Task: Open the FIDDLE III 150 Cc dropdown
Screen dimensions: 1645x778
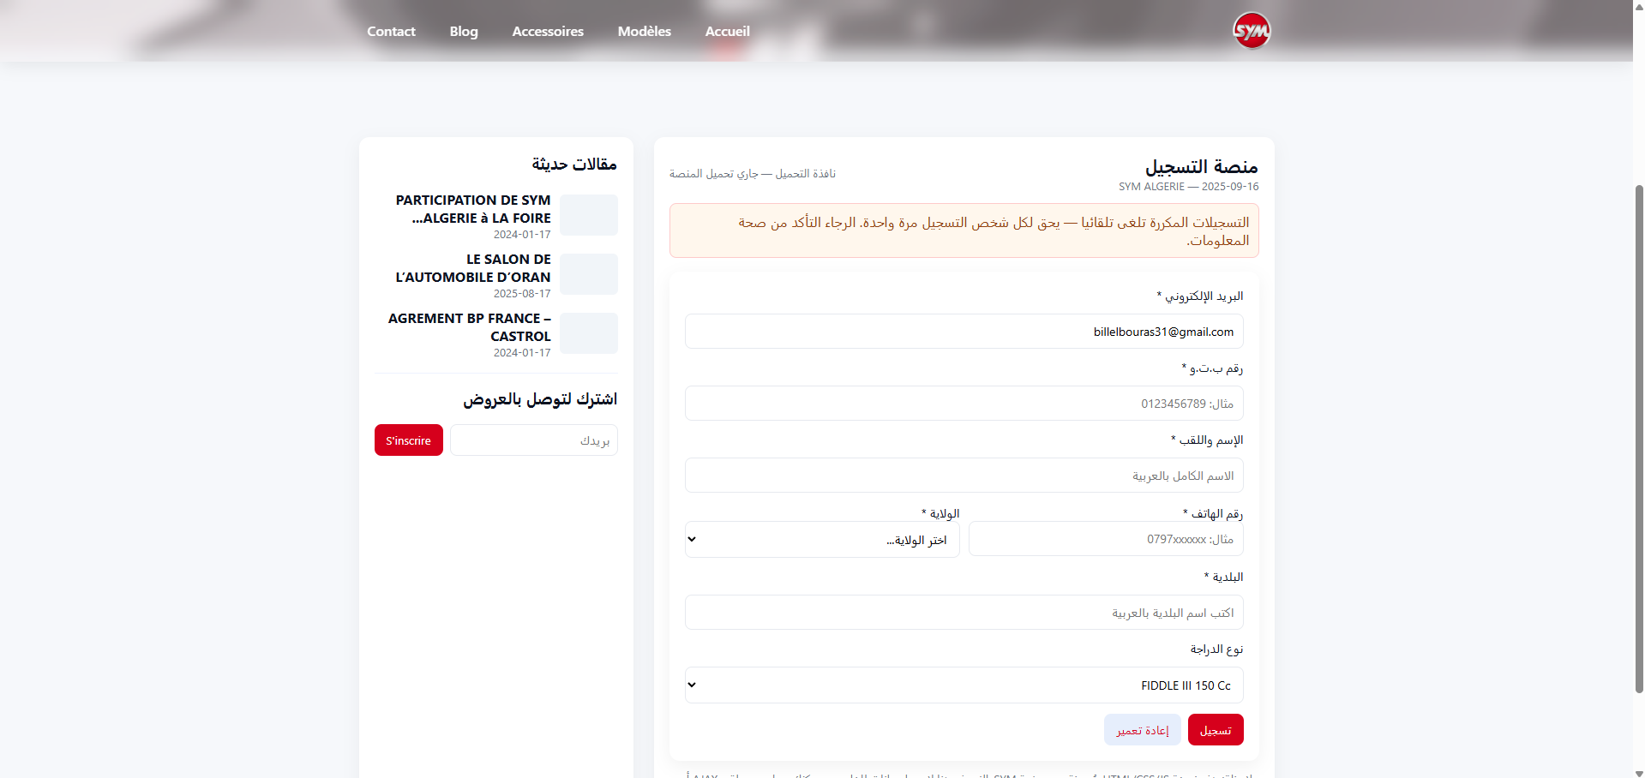Action: [x=964, y=685]
